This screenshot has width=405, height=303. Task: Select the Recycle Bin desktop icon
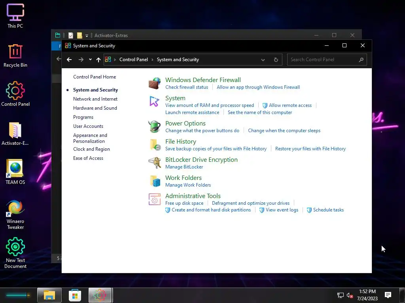(x=15, y=55)
